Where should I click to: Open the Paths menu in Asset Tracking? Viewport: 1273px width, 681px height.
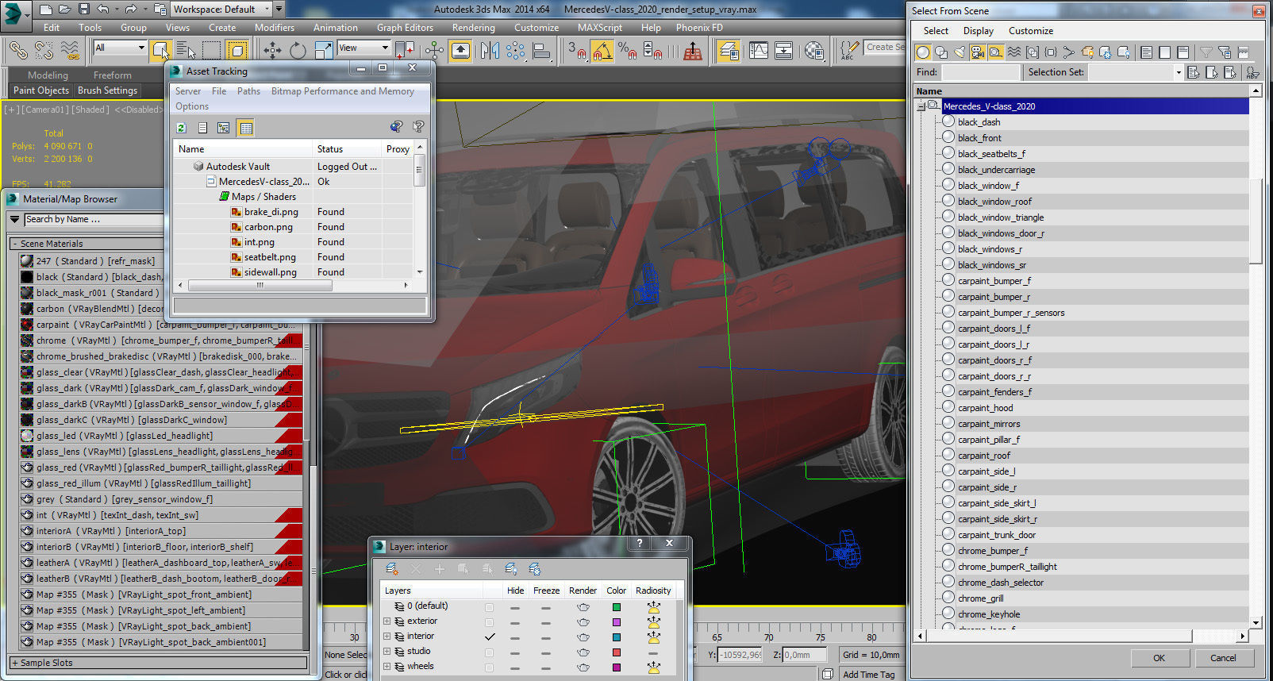[x=248, y=91]
